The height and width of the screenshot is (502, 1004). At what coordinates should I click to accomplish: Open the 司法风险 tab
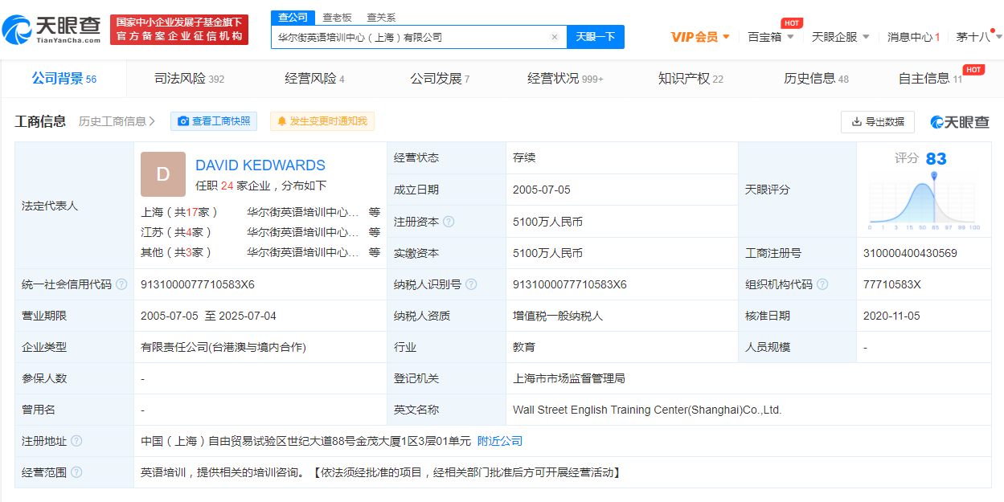[190, 79]
